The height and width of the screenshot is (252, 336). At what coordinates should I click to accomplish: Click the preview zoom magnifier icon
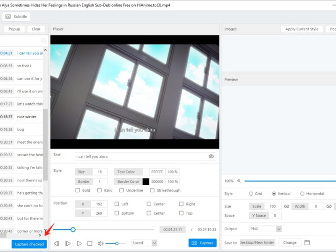(x=239, y=181)
